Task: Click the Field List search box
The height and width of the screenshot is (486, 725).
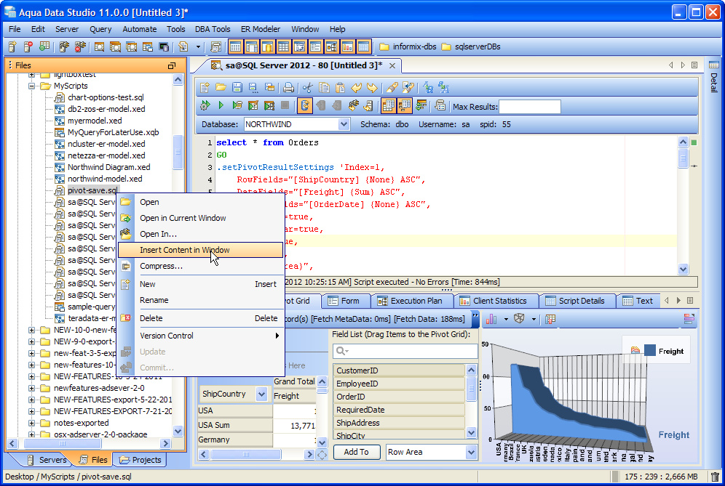Action: click(x=405, y=351)
